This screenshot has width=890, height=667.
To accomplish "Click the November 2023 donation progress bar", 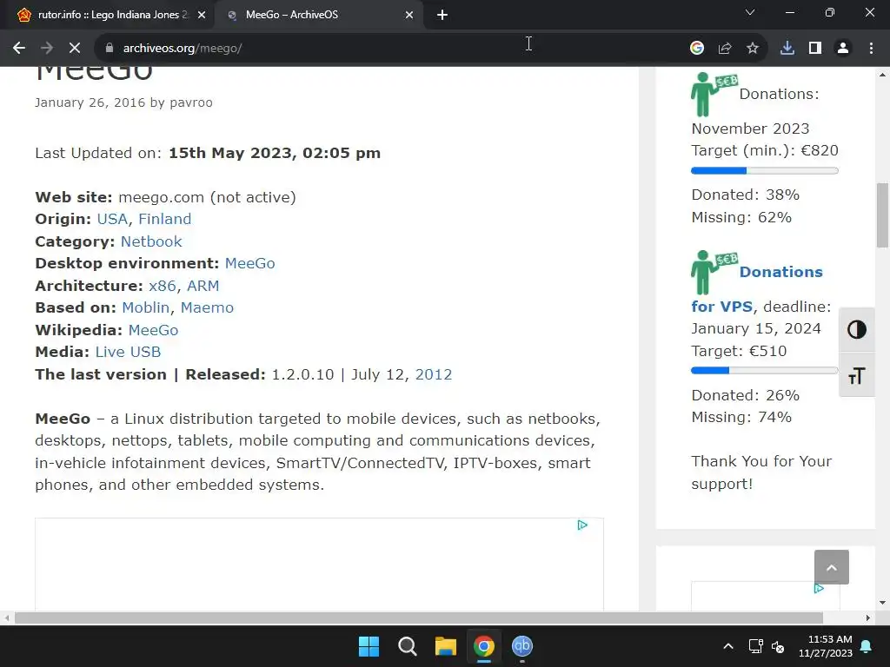I will point(765,171).
